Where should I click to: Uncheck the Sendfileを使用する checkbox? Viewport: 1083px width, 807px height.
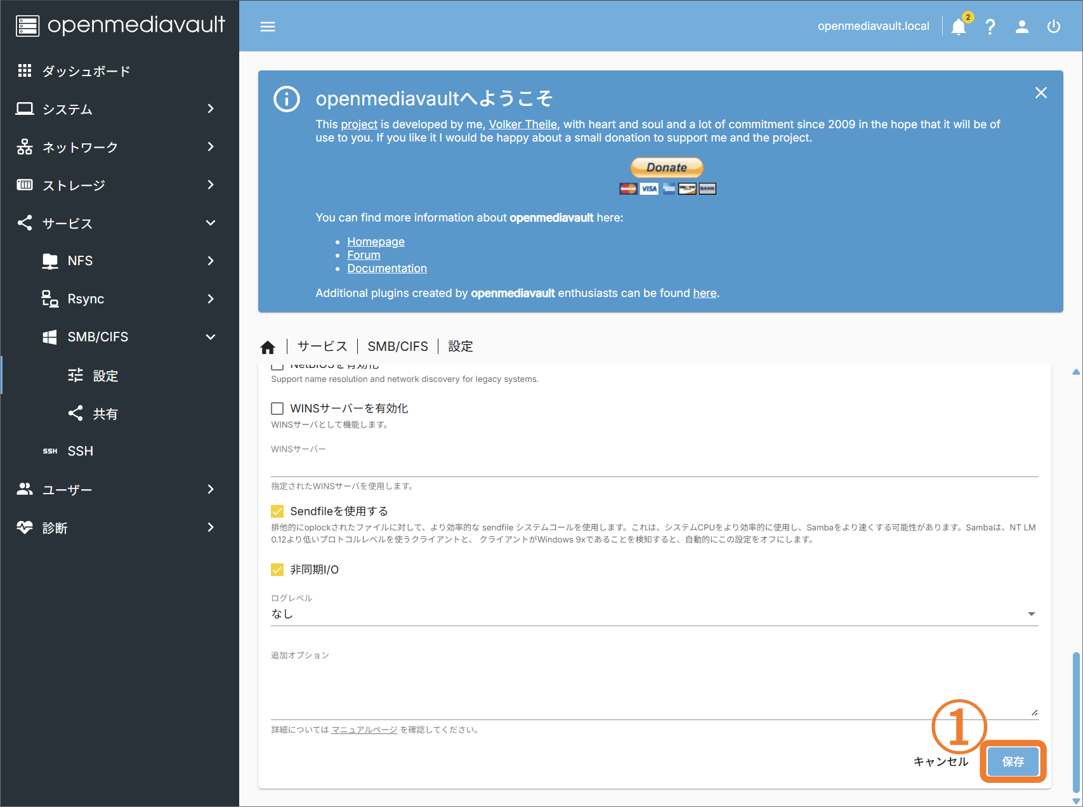click(277, 511)
